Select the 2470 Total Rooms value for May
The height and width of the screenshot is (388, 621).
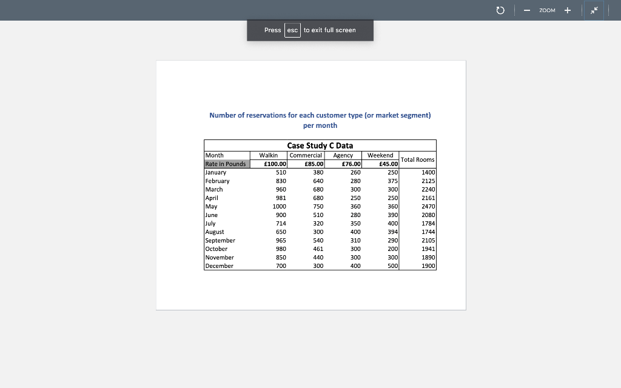[x=429, y=206]
